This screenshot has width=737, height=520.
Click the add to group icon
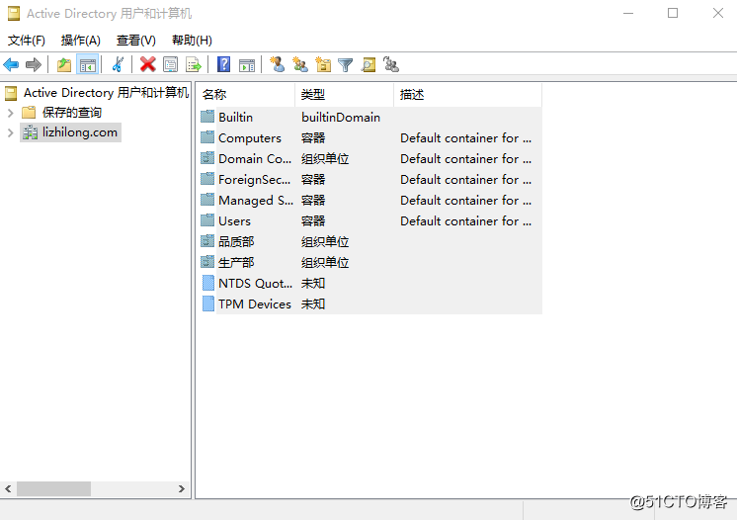tap(391, 64)
